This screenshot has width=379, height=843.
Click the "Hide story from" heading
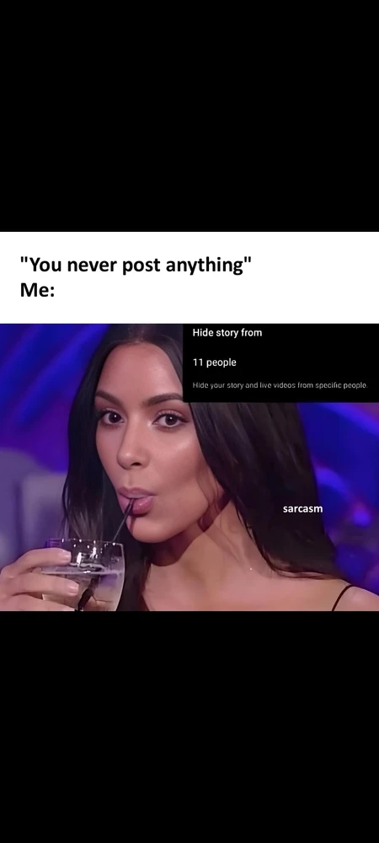[227, 333]
